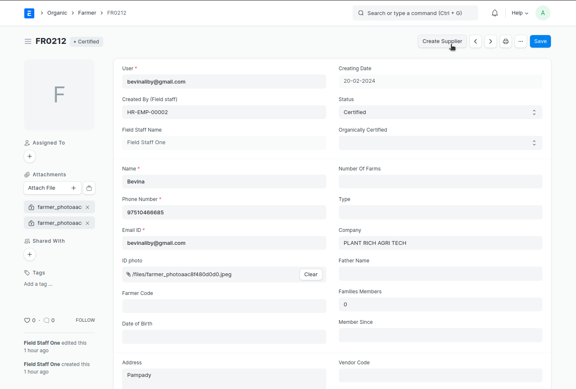This screenshot has height=389, width=576.
Task: Remove first farmer_photo attachment
Action: pos(87,207)
